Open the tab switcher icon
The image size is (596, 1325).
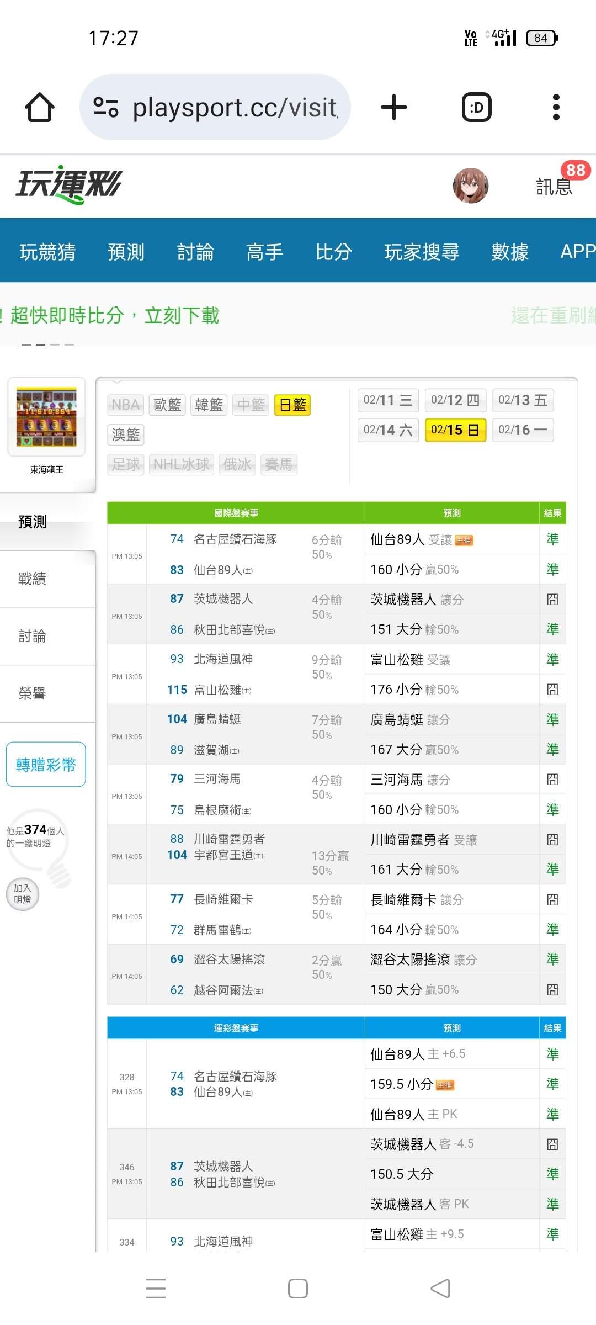click(x=476, y=107)
